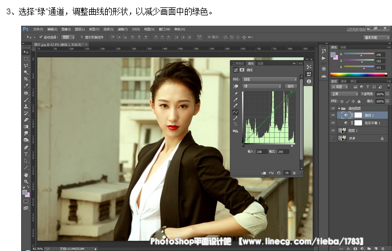Hide the 图层 1 layer
The image size is (392, 251).
[333, 131]
